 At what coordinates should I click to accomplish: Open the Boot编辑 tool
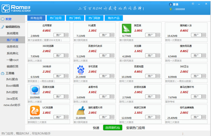tap(12, 86)
